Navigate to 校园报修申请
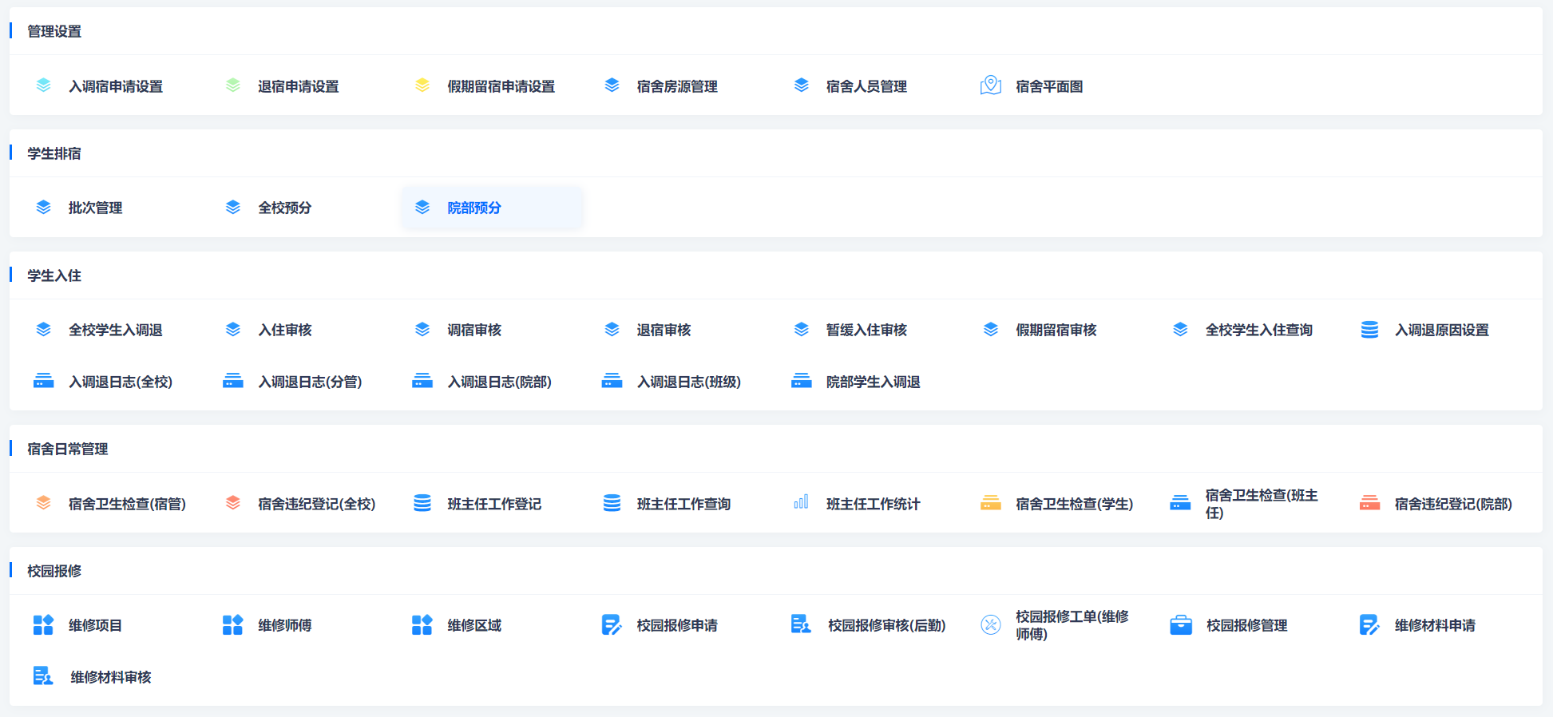The image size is (1553, 717). [x=676, y=625]
